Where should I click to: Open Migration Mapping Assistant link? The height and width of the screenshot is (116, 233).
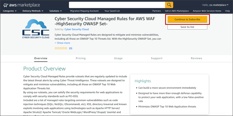tap(84, 11)
